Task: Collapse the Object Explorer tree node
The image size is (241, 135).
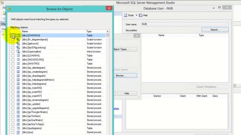Action: coord(3,34)
